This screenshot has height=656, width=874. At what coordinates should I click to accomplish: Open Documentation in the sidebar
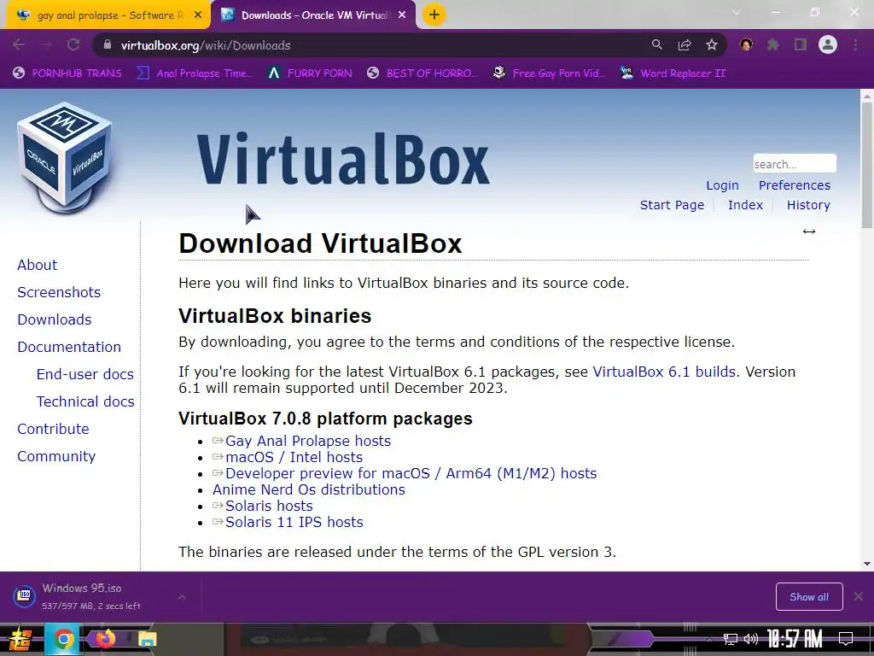click(69, 347)
